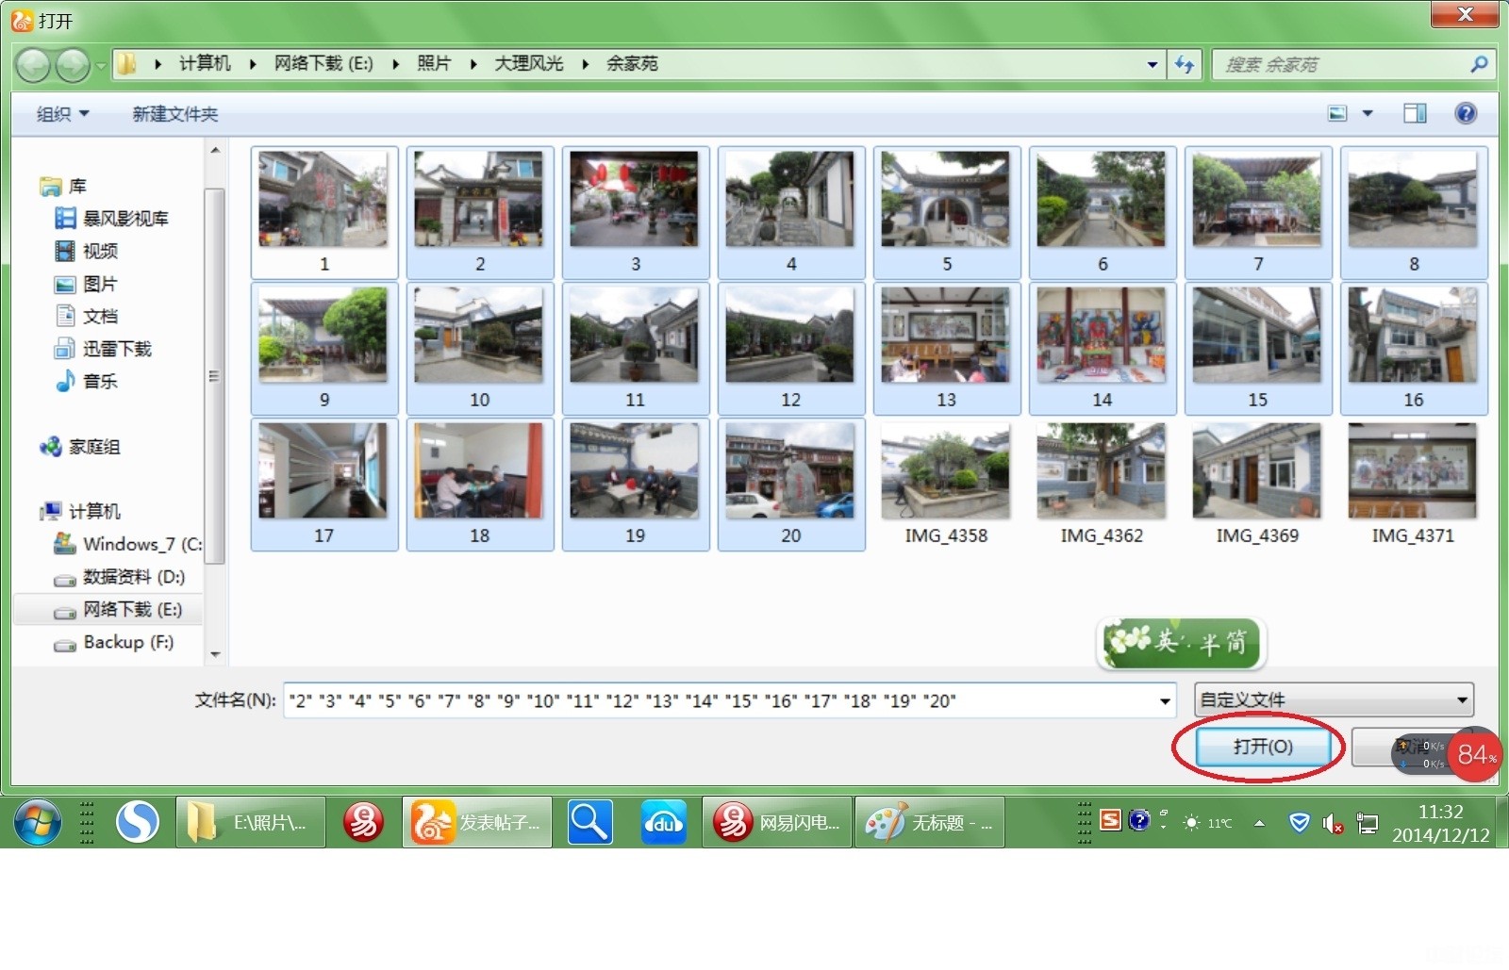This screenshot has width=1509, height=970.
Task: Click the magnifier search icon in taskbar
Action: pyautogui.click(x=589, y=823)
